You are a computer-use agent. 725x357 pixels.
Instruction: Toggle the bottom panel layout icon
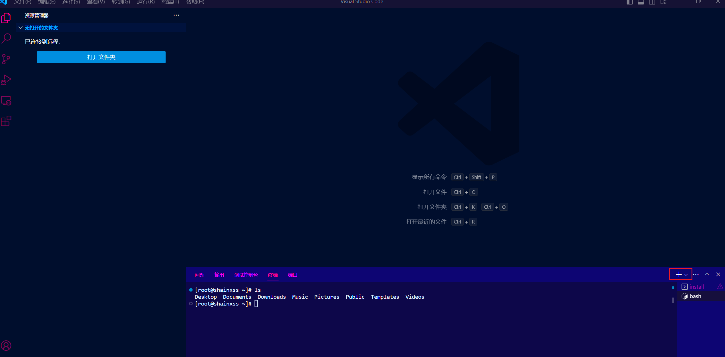click(x=641, y=2)
